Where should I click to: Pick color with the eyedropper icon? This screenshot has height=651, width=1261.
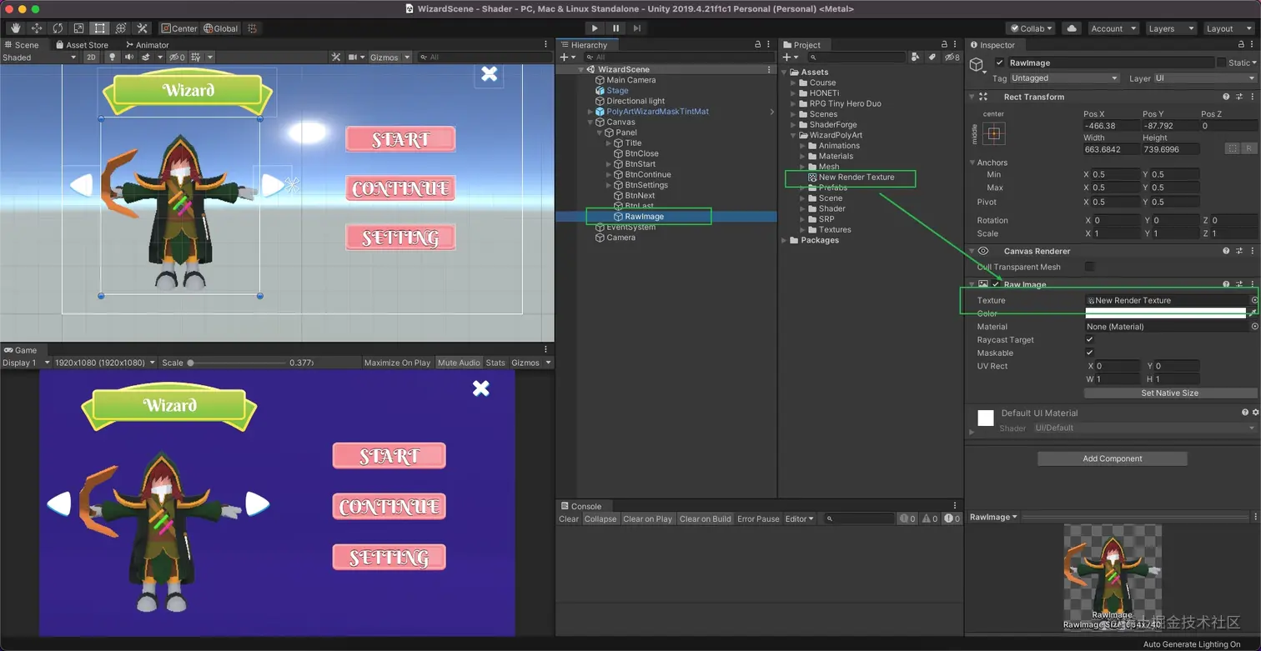click(1253, 313)
